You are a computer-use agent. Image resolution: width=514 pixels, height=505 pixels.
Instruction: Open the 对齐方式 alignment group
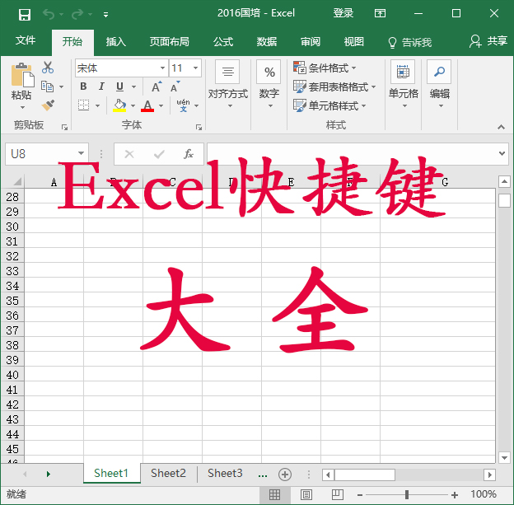(228, 85)
